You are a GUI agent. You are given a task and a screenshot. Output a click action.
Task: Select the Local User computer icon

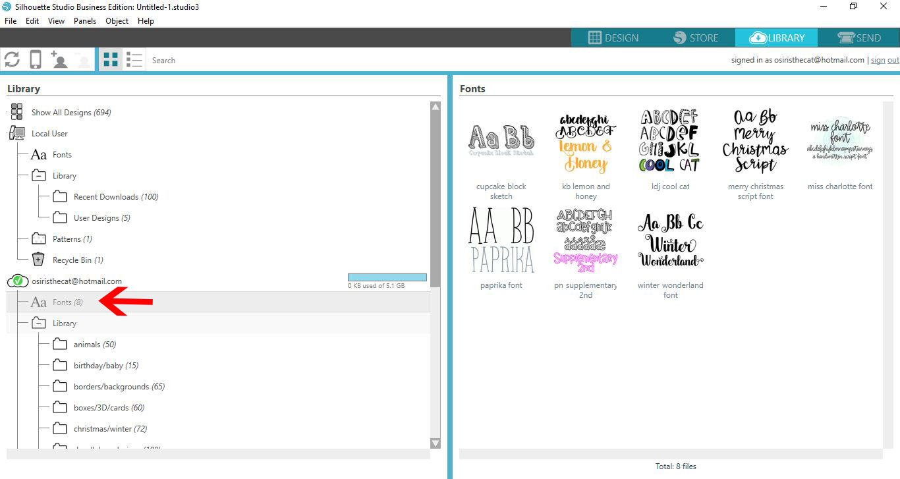pos(18,133)
